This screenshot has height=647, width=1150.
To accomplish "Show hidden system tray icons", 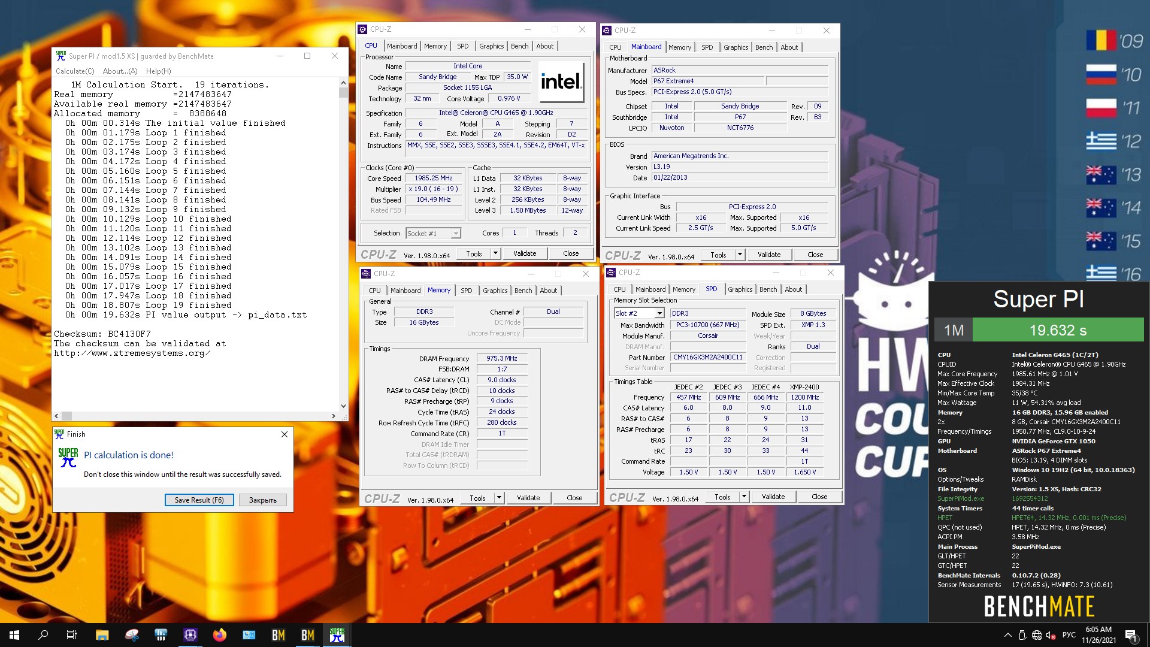I will click(1007, 635).
